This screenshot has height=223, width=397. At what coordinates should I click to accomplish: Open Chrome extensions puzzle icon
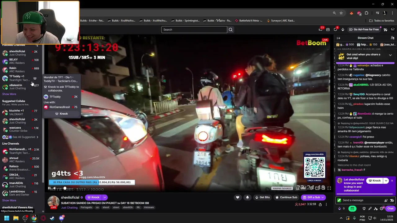pos(367,13)
